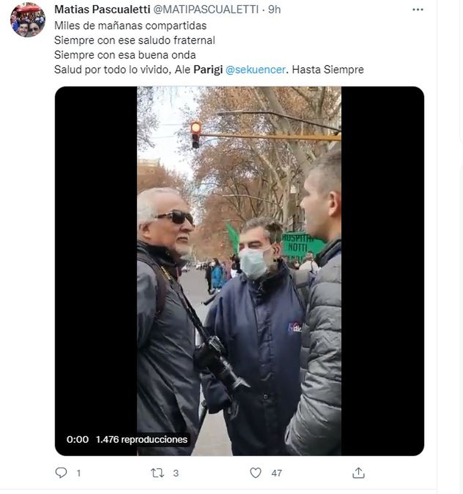463x494 pixels.
Task: Click the left black bar of video
Action: [x=96, y=271]
